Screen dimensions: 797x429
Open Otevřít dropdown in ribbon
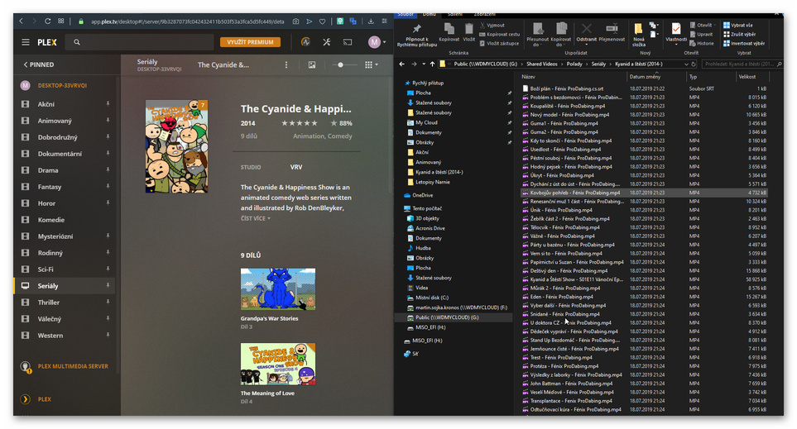715,25
